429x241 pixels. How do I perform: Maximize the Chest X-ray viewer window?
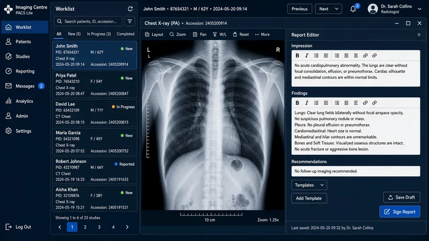[x=408, y=23]
